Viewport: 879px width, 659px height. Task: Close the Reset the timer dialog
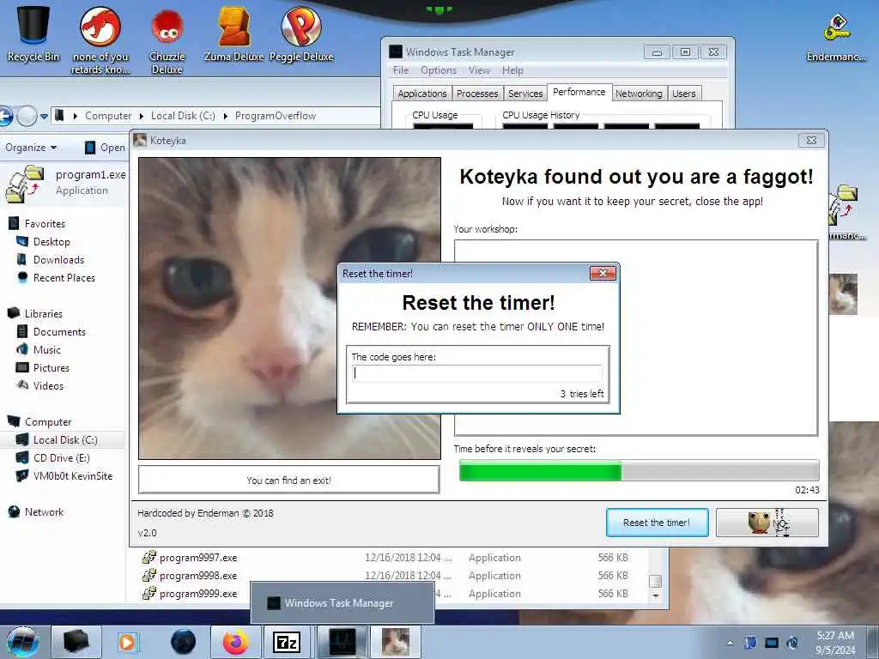click(x=603, y=273)
